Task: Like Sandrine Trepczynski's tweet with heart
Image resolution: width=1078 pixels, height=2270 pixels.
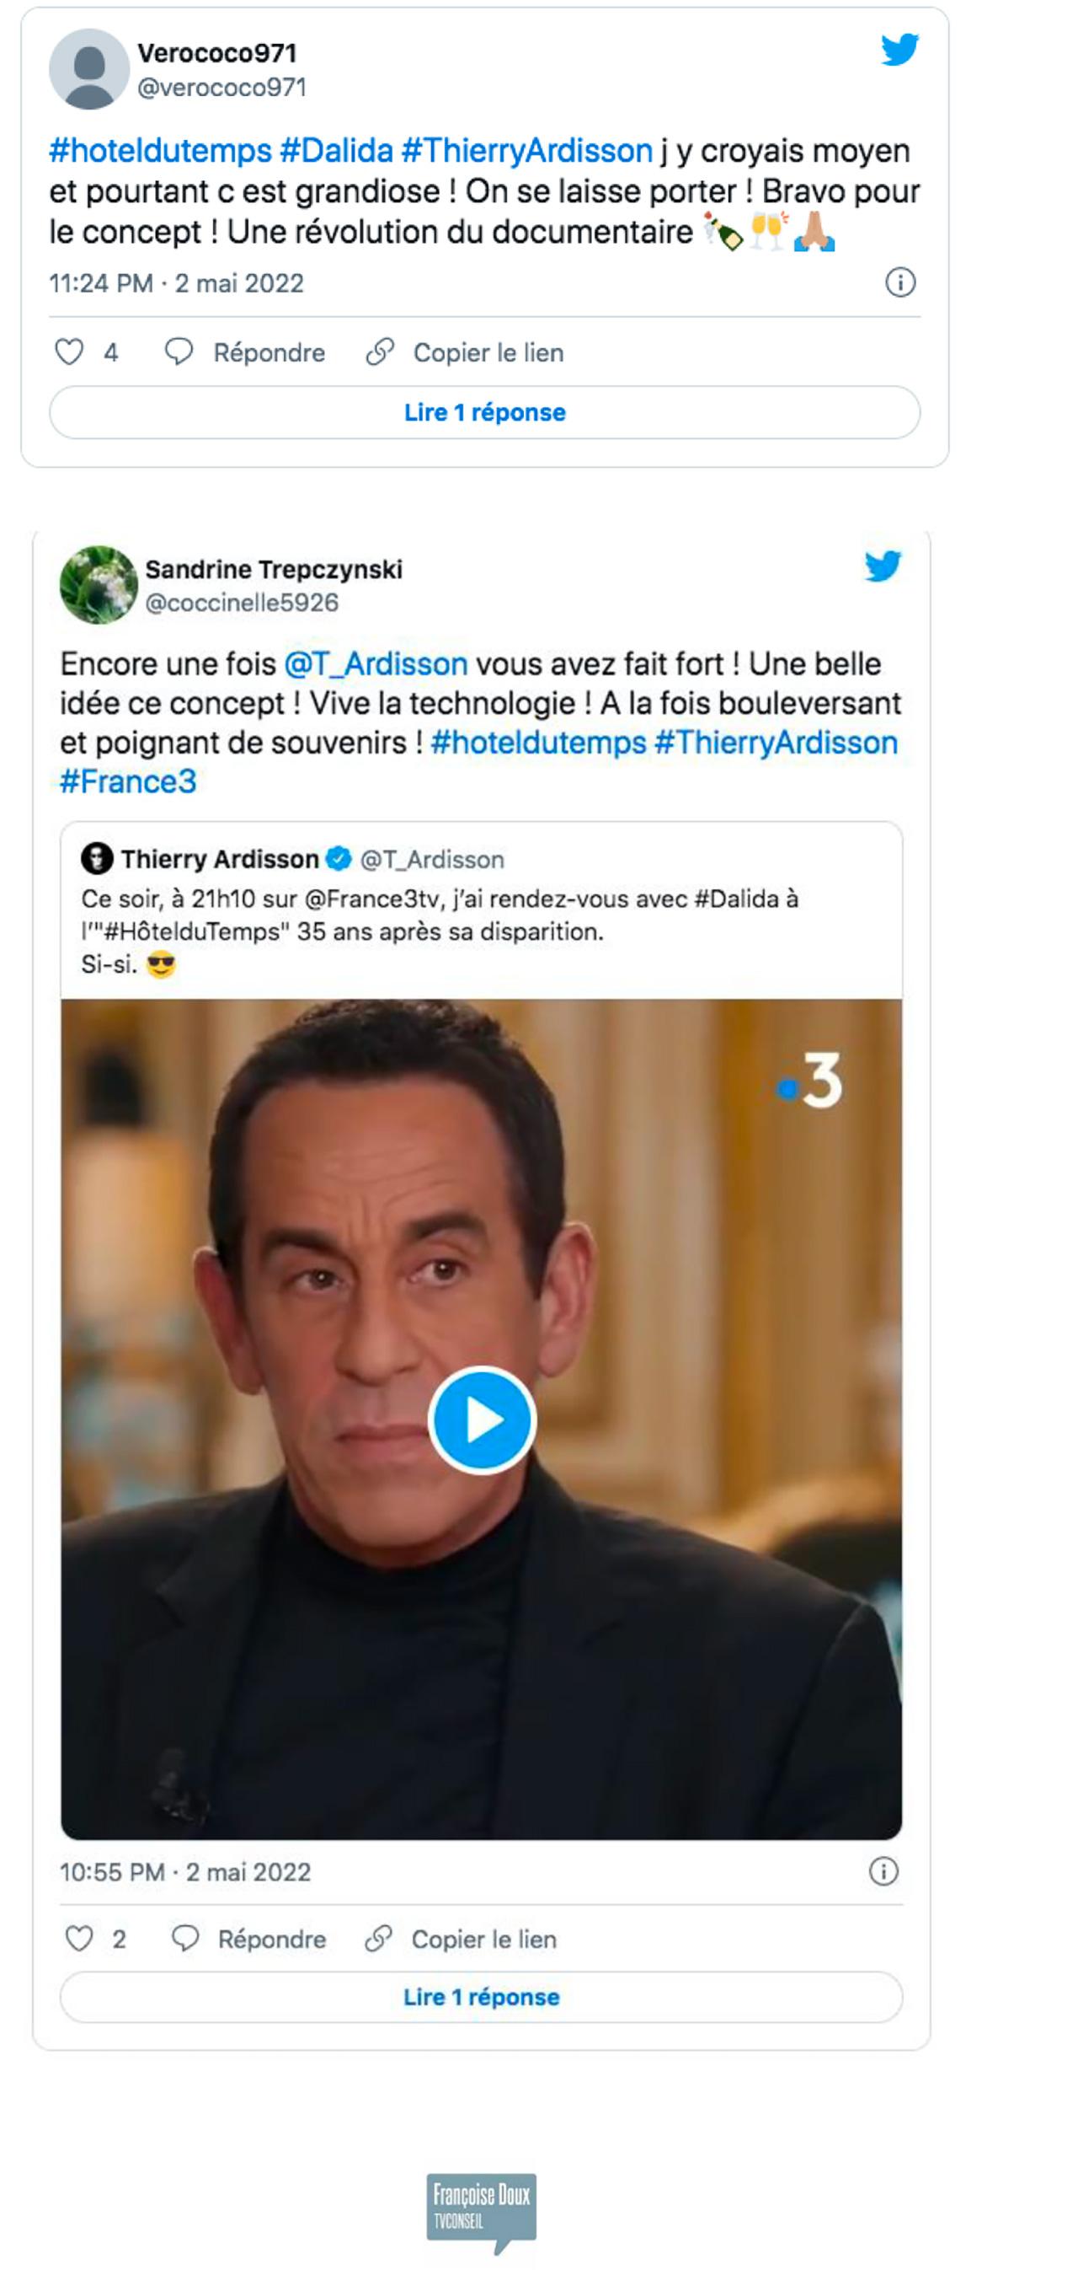Action: (x=79, y=1939)
